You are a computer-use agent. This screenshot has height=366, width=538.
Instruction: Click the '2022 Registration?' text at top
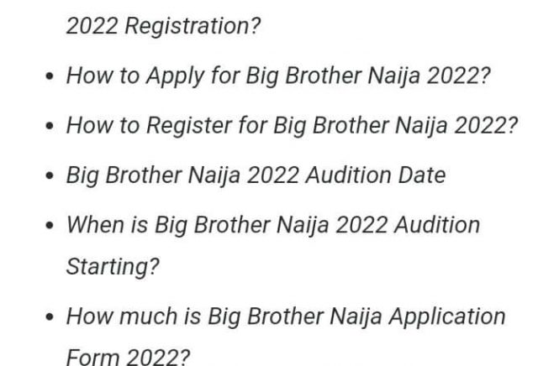pos(163,27)
